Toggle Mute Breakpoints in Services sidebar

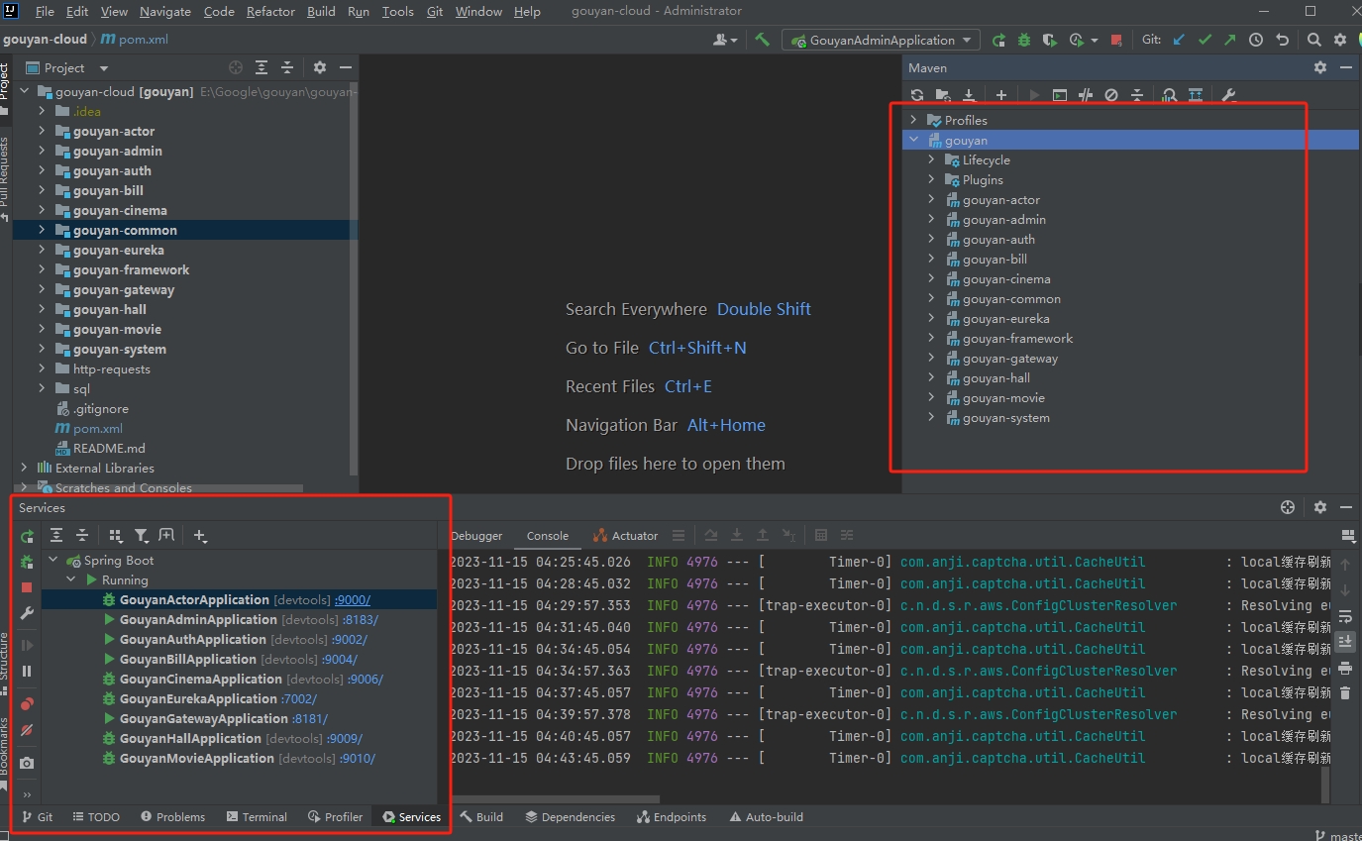(x=27, y=730)
